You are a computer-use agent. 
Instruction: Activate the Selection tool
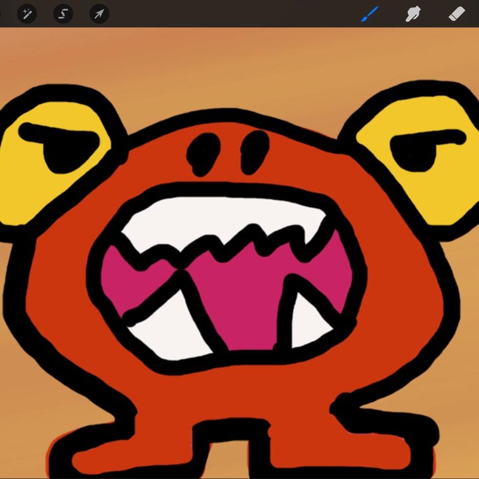[x=63, y=13]
